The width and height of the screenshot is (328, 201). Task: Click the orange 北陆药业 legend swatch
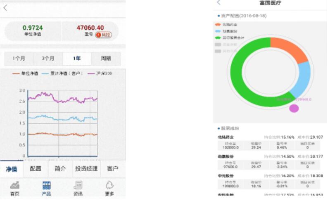(x=218, y=25)
